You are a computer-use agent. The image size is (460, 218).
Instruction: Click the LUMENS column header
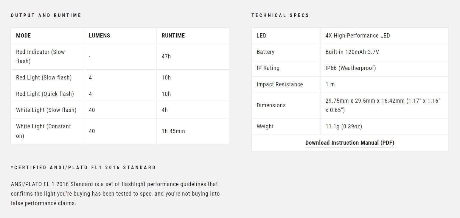[x=99, y=36]
